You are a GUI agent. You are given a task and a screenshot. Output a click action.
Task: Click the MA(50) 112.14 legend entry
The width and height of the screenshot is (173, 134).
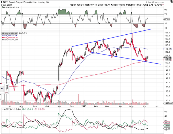9,35
